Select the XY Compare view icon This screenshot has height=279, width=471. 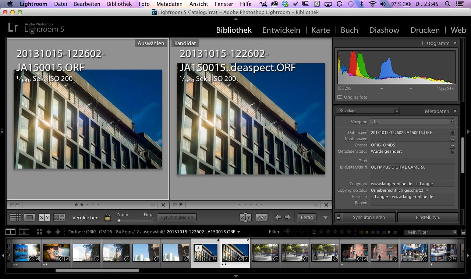click(x=44, y=218)
